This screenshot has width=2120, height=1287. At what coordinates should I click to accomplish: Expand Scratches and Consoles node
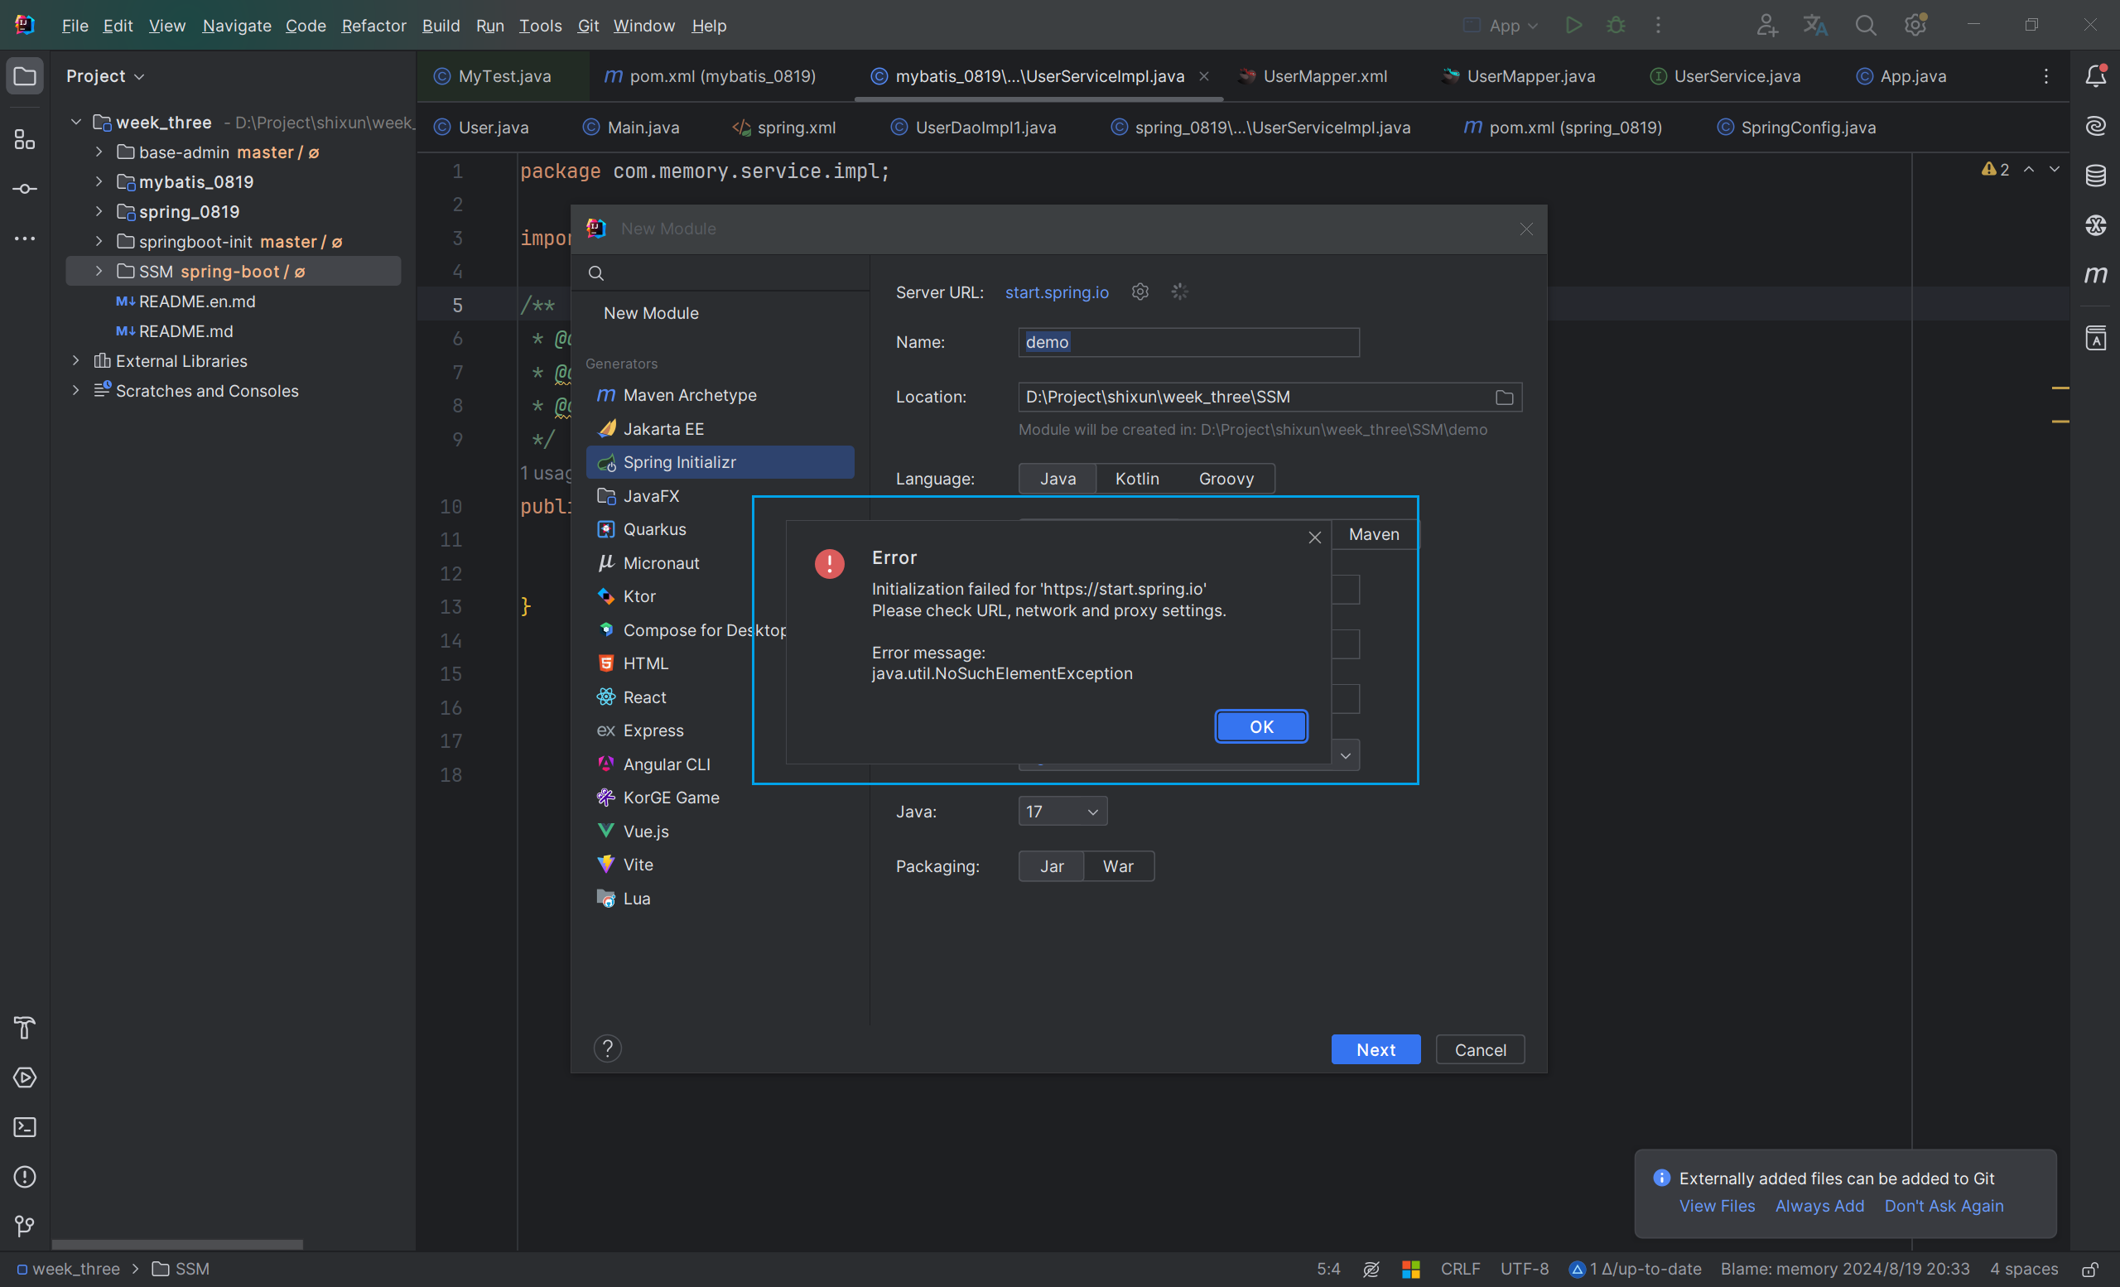tap(75, 391)
